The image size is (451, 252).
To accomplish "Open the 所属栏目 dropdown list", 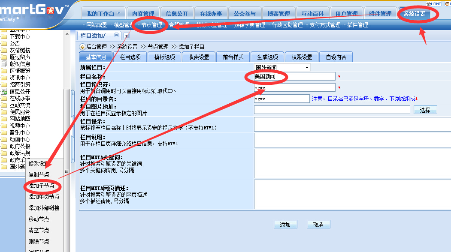I will [x=307, y=68].
